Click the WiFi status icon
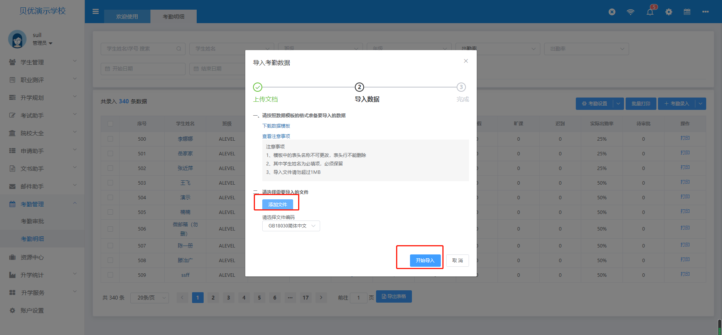 pos(631,12)
